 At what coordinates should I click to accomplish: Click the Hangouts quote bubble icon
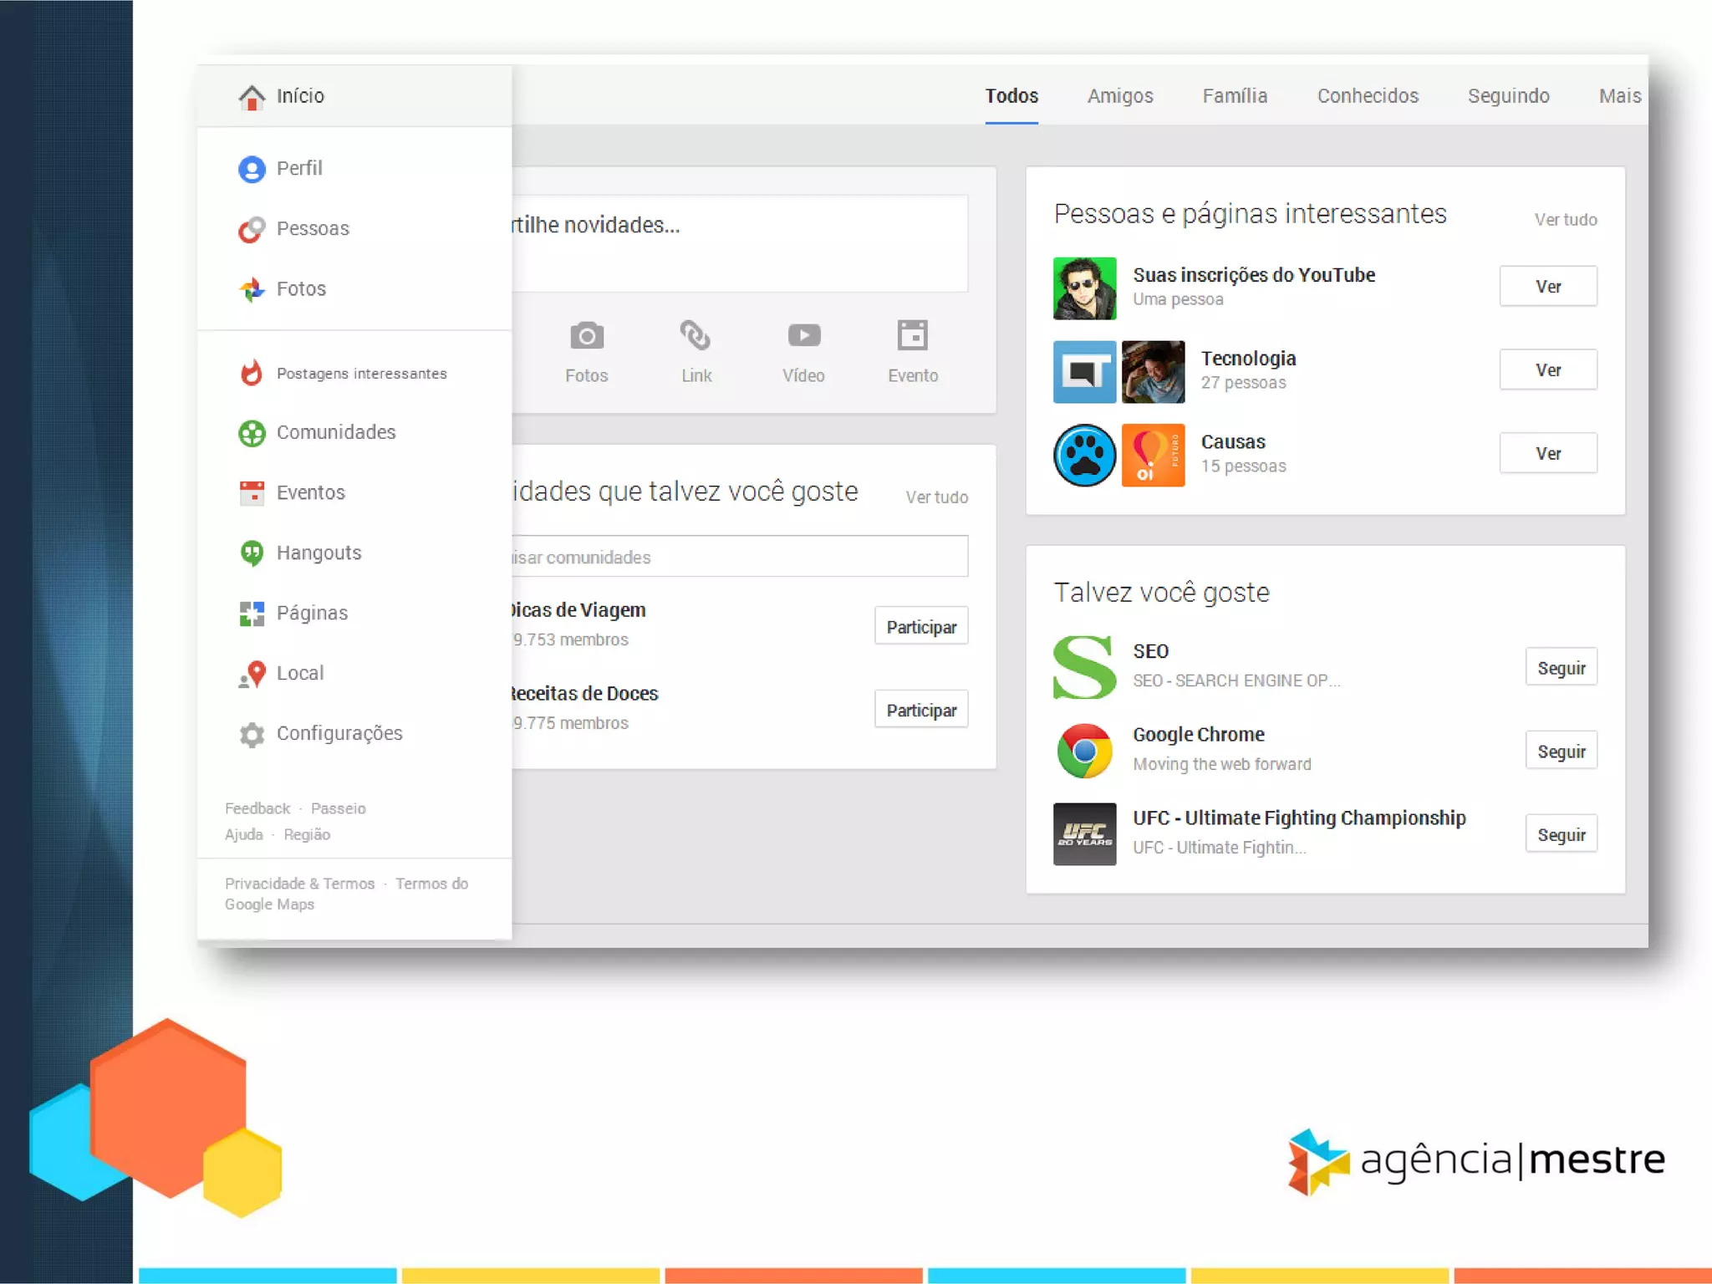pos(252,553)
